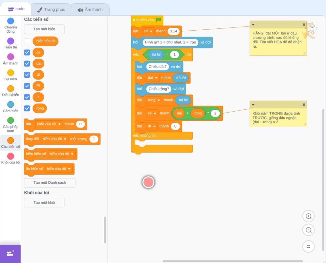Screen dimensions: 326x263
Task: Click the 'Tạo một Danh sách' button
Action: pyautogui.click(x=50, y=183)
